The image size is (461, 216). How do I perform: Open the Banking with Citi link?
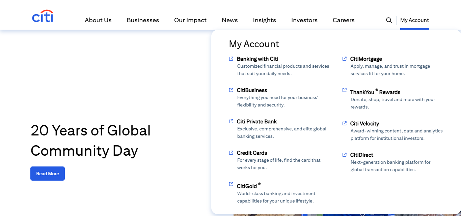[257, 59]
